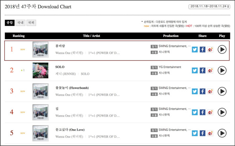Open 불꽃놀이 (Flowerbomb) title link

coord(72,88)
